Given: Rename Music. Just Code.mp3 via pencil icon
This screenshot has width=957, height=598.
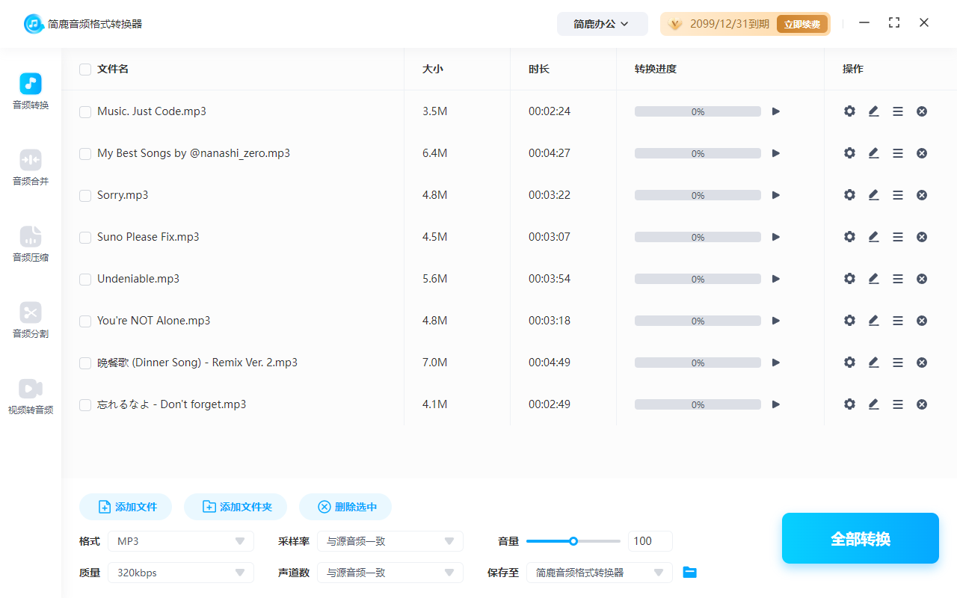Looking at the screenshot, I should click(x=873, y=111).
